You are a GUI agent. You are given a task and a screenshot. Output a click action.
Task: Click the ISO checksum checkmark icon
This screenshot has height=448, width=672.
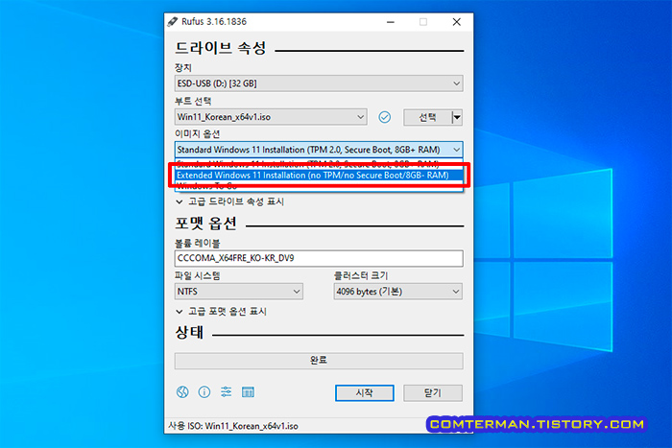pos(384,117)
